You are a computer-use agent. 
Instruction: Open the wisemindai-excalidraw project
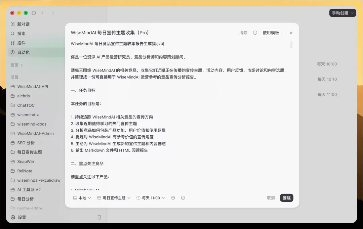click(x=36, y=180)
